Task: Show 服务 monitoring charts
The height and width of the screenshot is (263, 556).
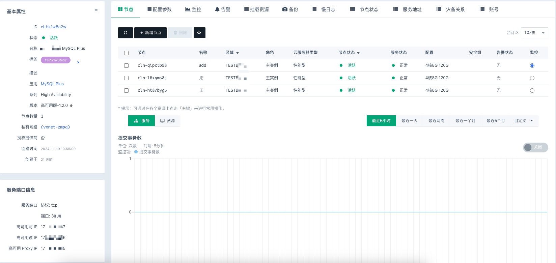Action: pyautogui.click(x=141, y=121)
